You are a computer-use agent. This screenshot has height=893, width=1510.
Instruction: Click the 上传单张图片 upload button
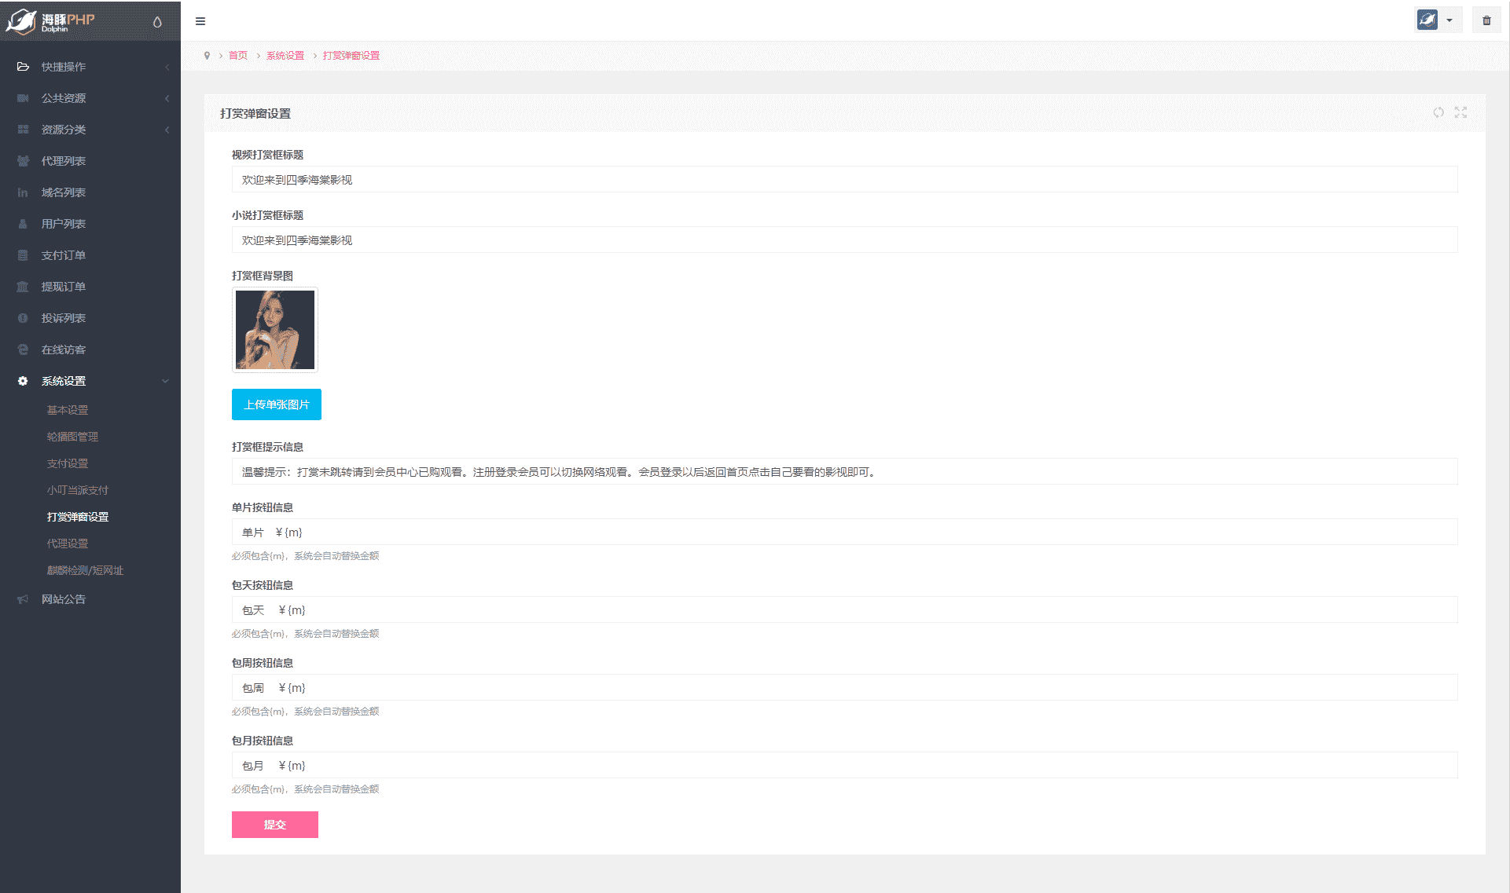point(277,404)
